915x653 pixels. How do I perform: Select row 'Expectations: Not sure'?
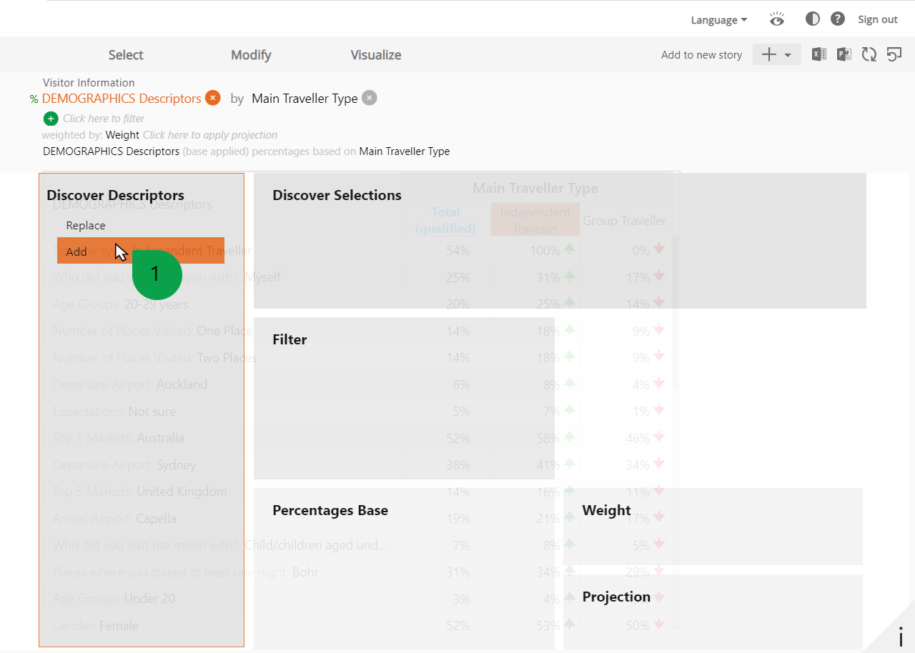point(114,412)
